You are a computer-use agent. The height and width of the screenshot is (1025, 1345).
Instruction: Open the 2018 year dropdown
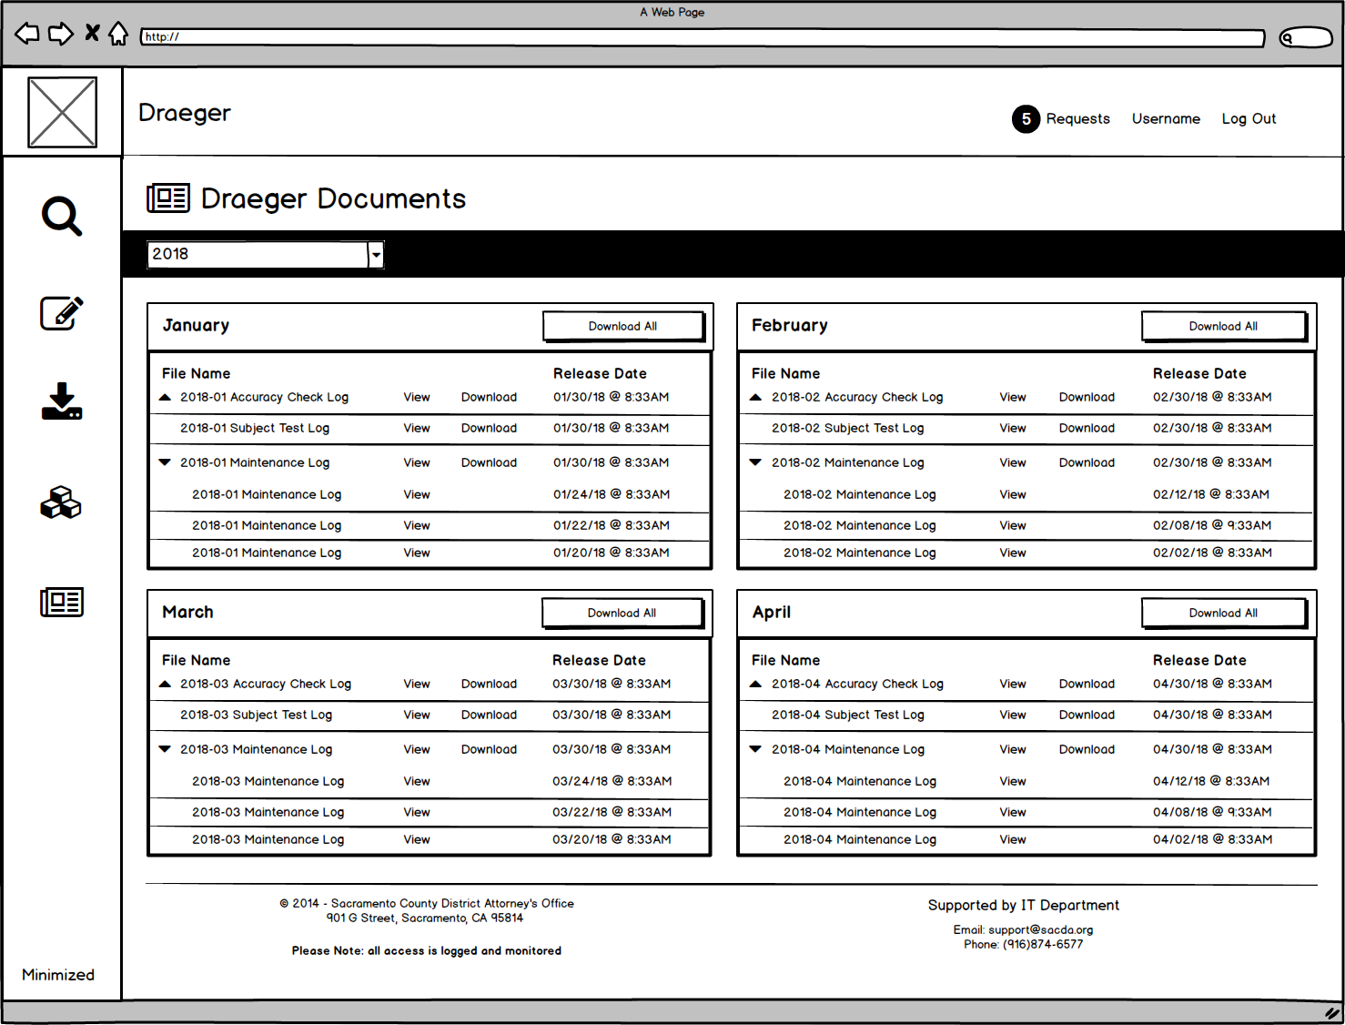tap(375, 255)
